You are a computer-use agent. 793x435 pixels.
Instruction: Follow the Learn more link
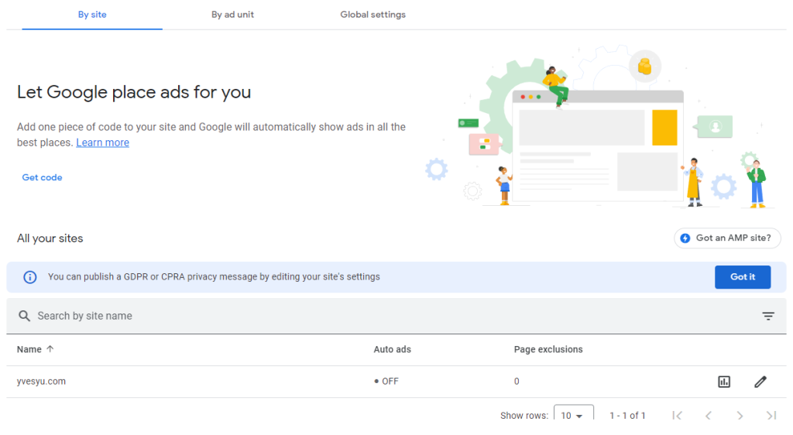[x=103, y=142]
